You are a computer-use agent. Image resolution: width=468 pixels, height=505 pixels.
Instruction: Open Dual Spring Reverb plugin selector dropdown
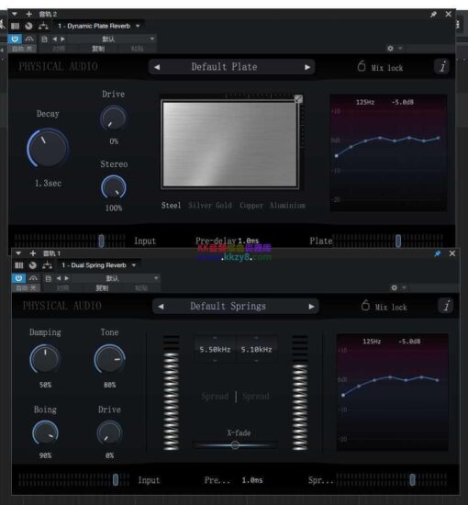(x=134, y=265)
